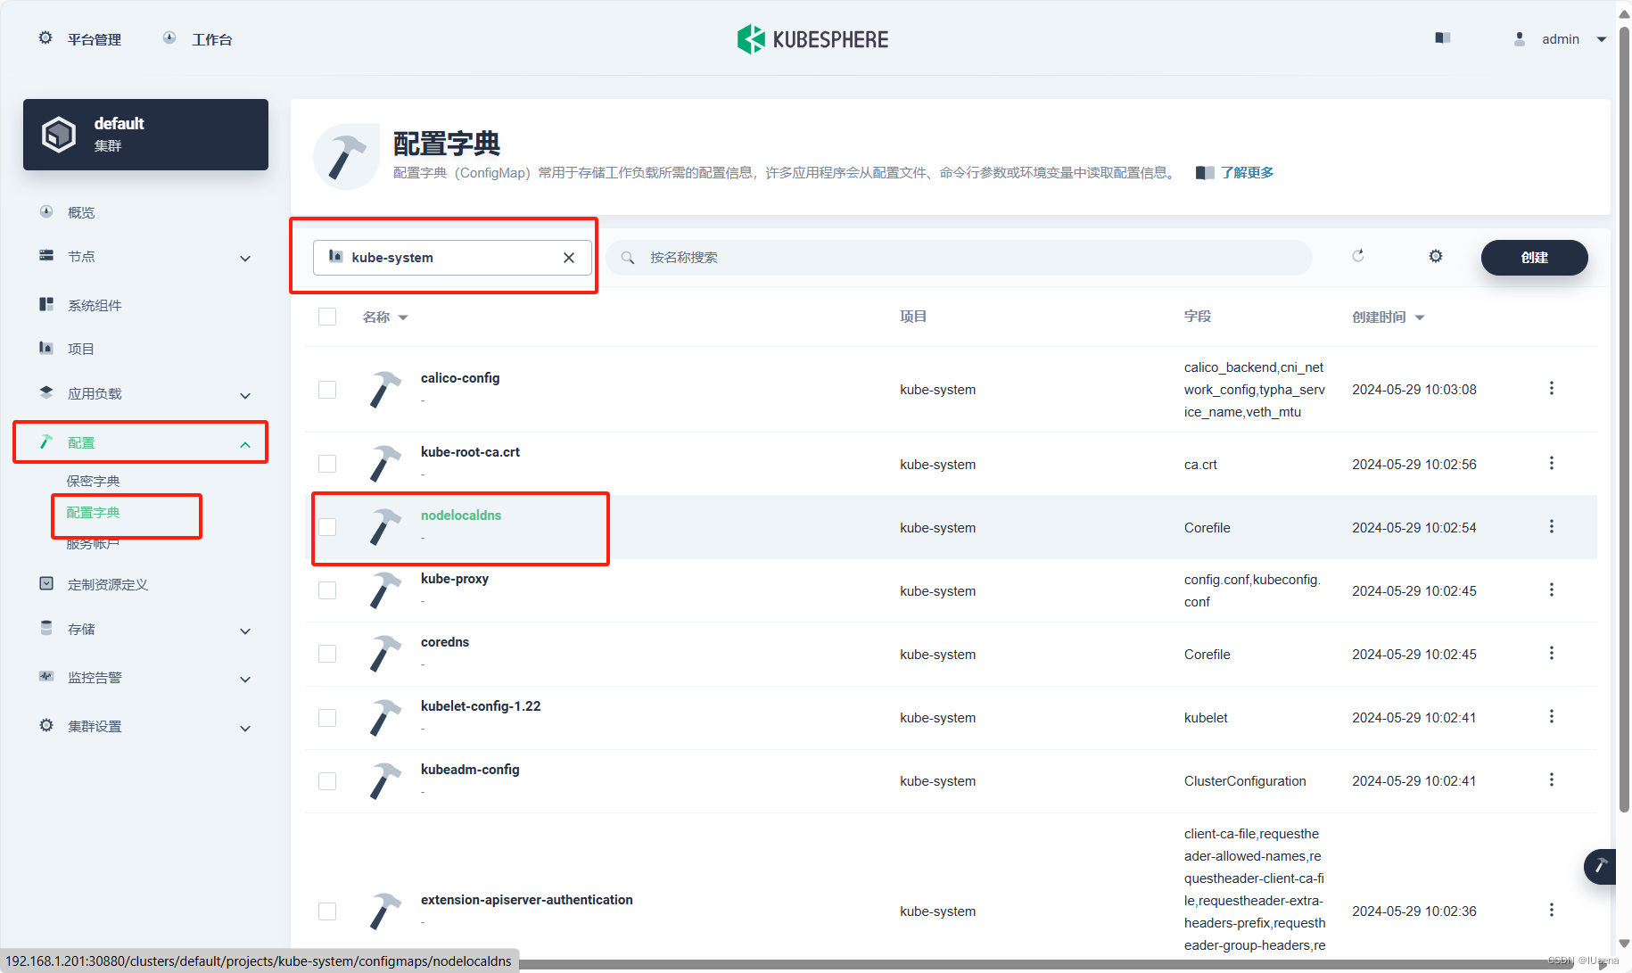Open more actions for calico-config row
The height and width of the screenshot is (973, 1632).
click(1552, 388)
